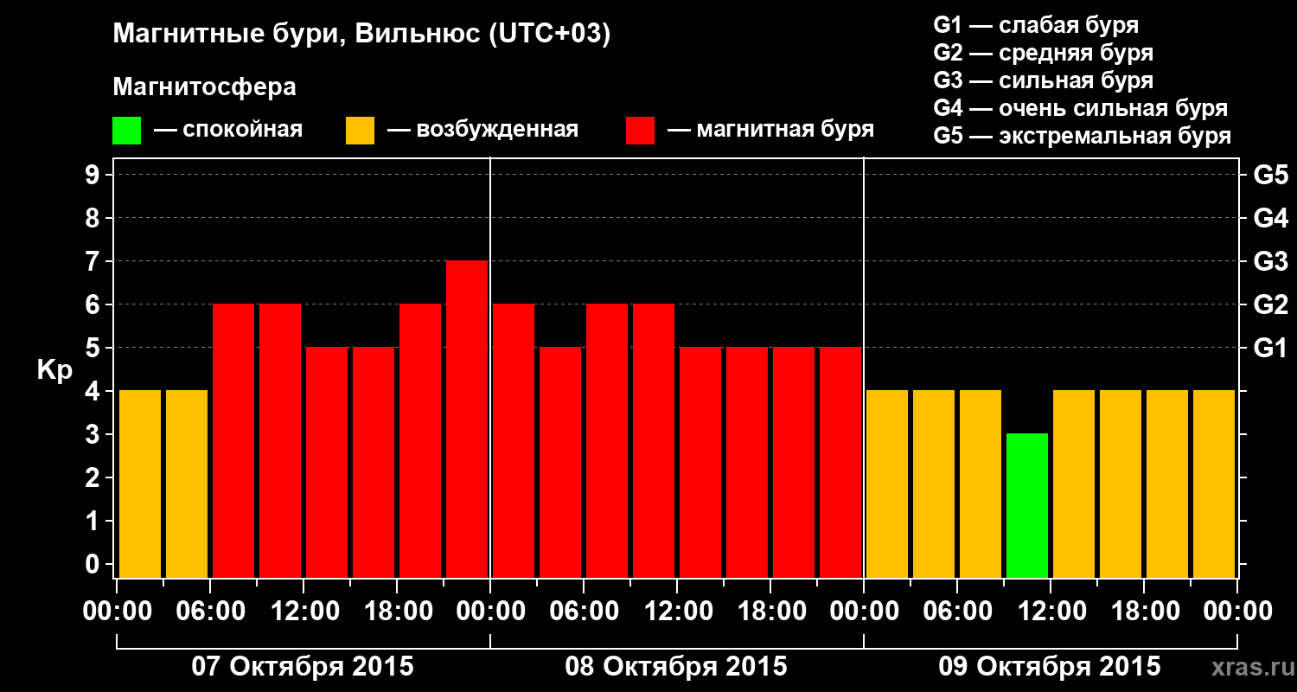The height and width of the screenshot is (692, 1297).
Task: Click the Kp axis value 1
Action: tap(94, 521)
